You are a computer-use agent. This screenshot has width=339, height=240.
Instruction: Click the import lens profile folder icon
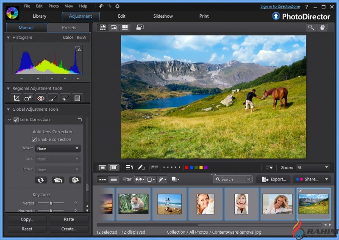click(58, 180)
